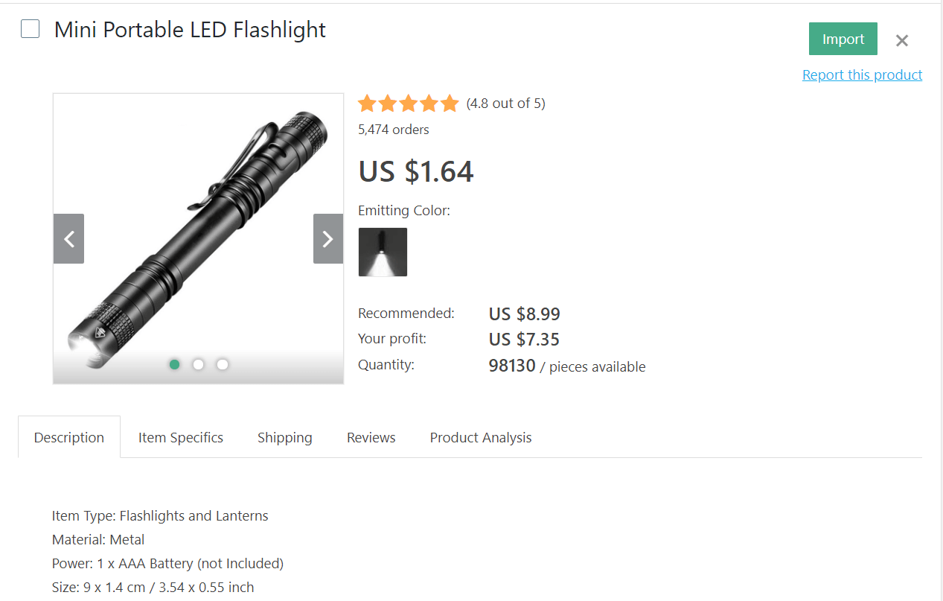Click the first rating star

point(367,103)
